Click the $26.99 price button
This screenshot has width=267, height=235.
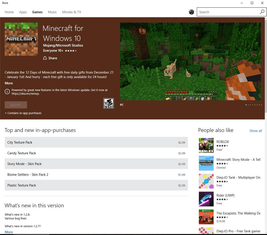[x=16, y=105]
